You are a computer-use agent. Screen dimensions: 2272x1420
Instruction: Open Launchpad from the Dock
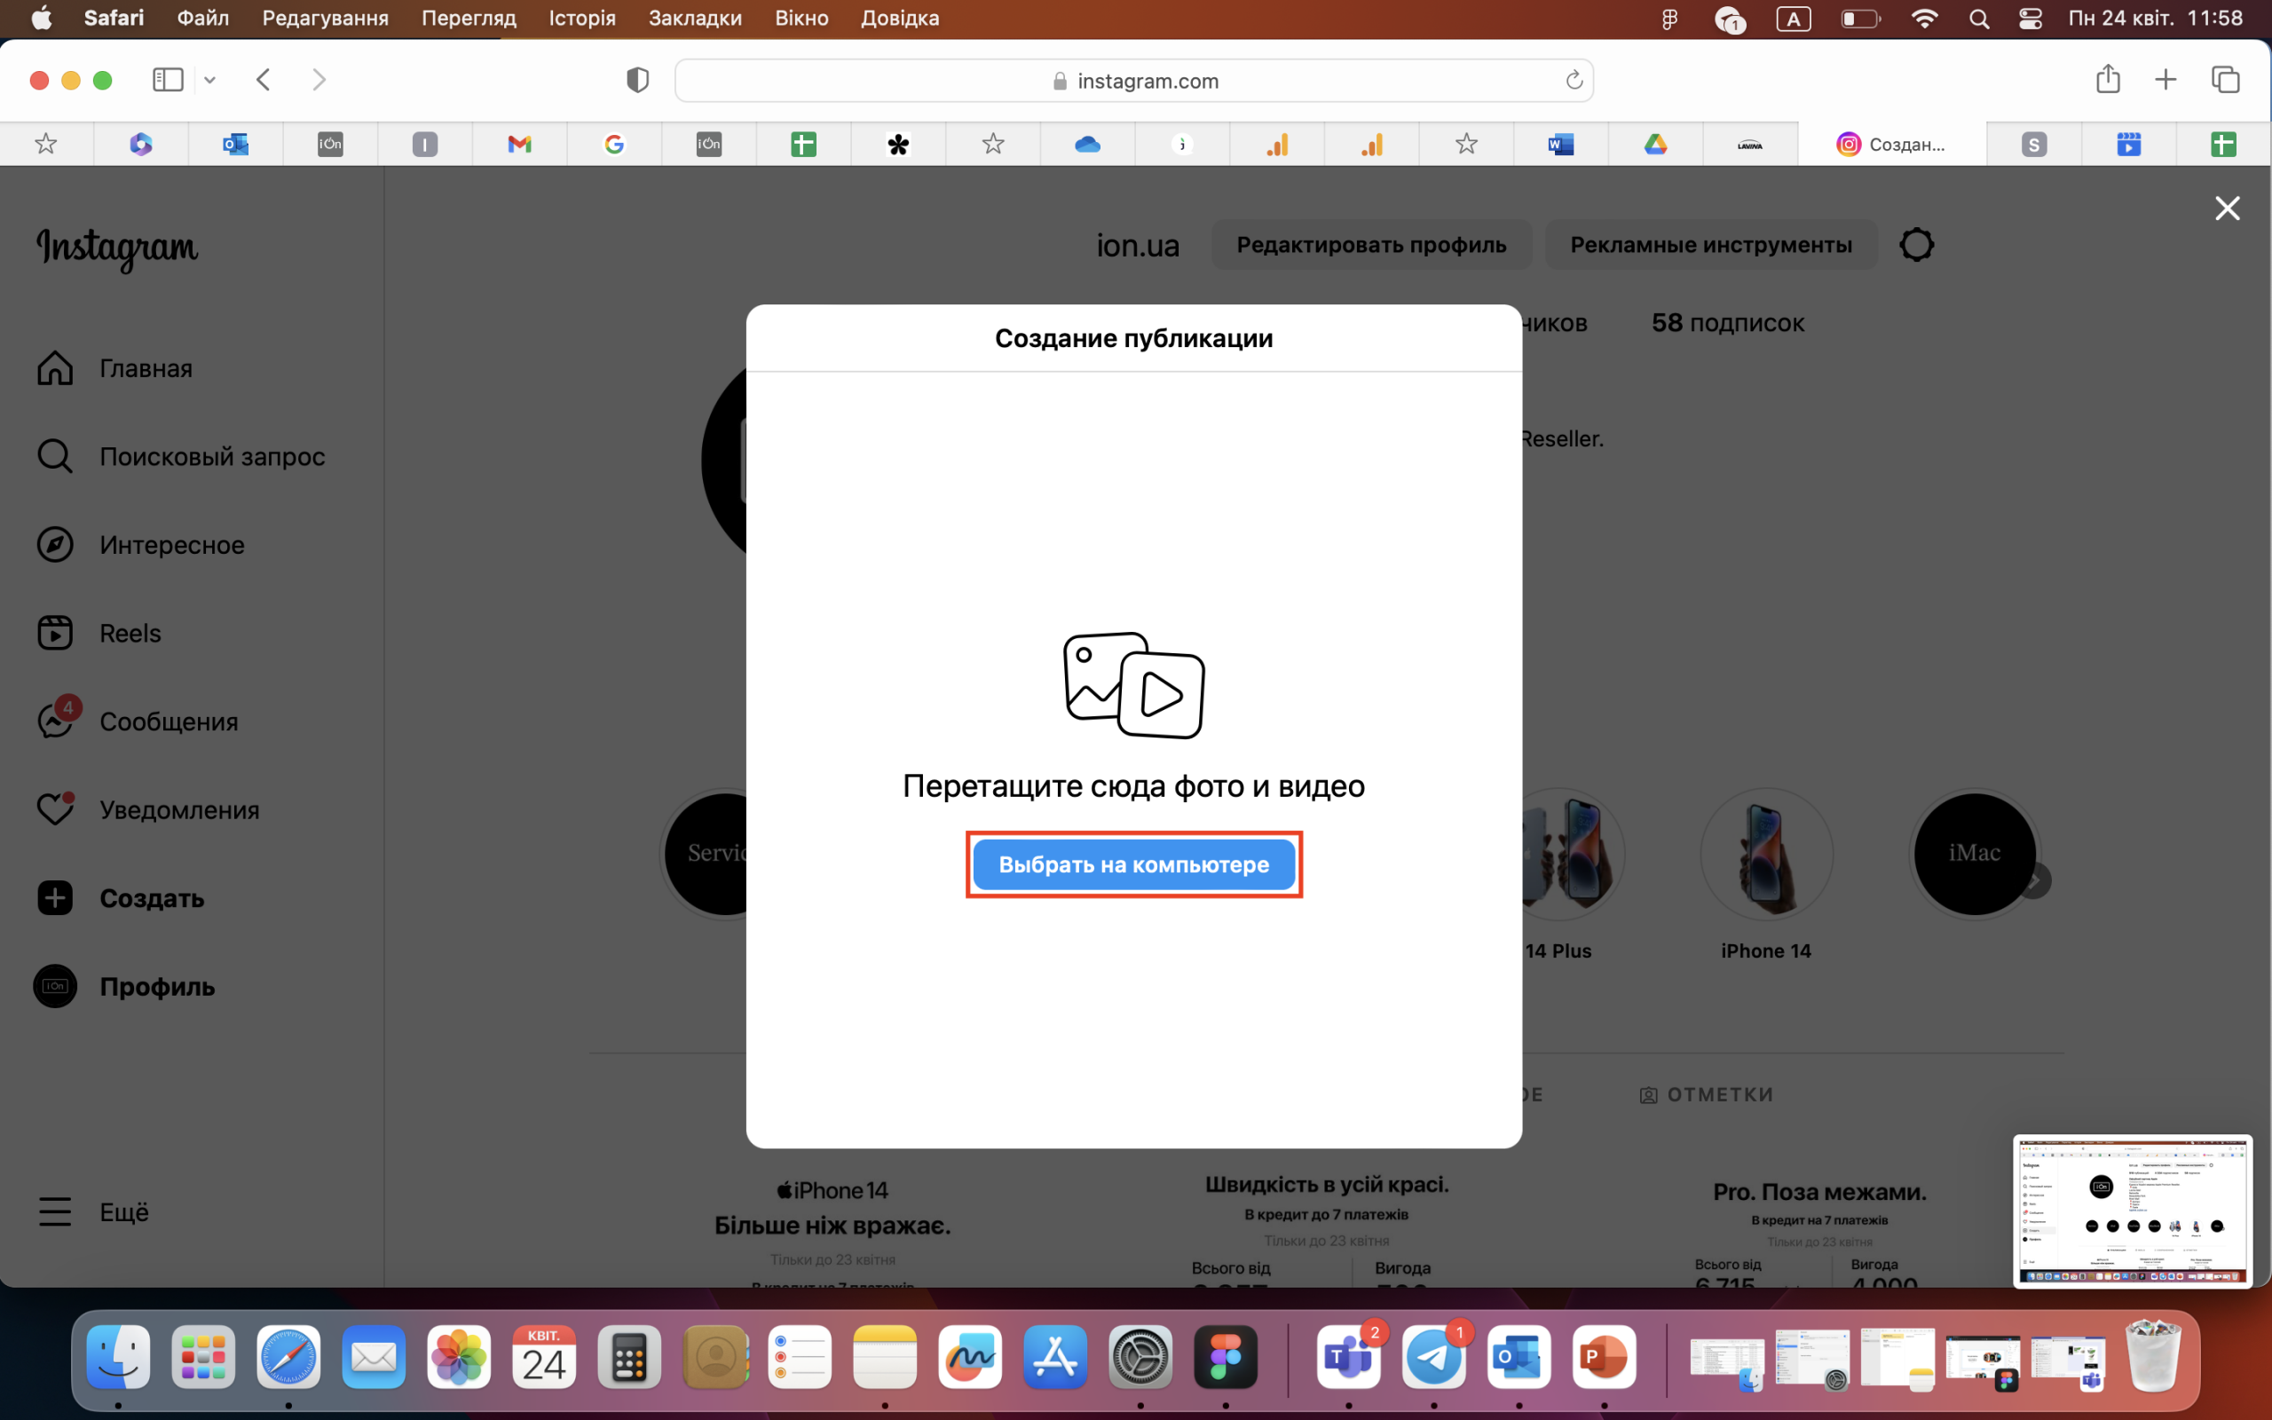click(x=202, y=1357)
